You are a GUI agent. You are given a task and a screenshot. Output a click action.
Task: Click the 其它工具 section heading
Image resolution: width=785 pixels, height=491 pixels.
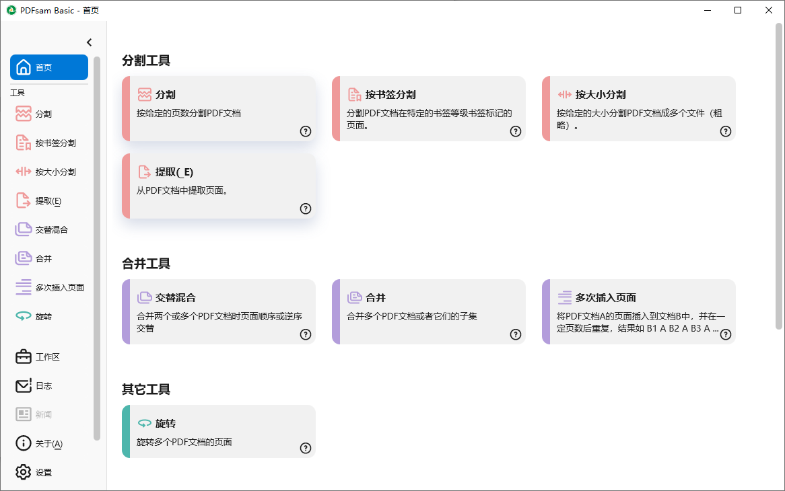click(146, 389)
